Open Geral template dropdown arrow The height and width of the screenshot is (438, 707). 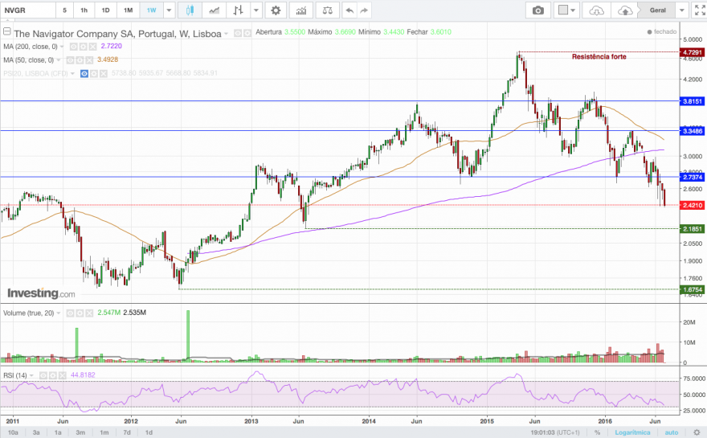(682, 10)
